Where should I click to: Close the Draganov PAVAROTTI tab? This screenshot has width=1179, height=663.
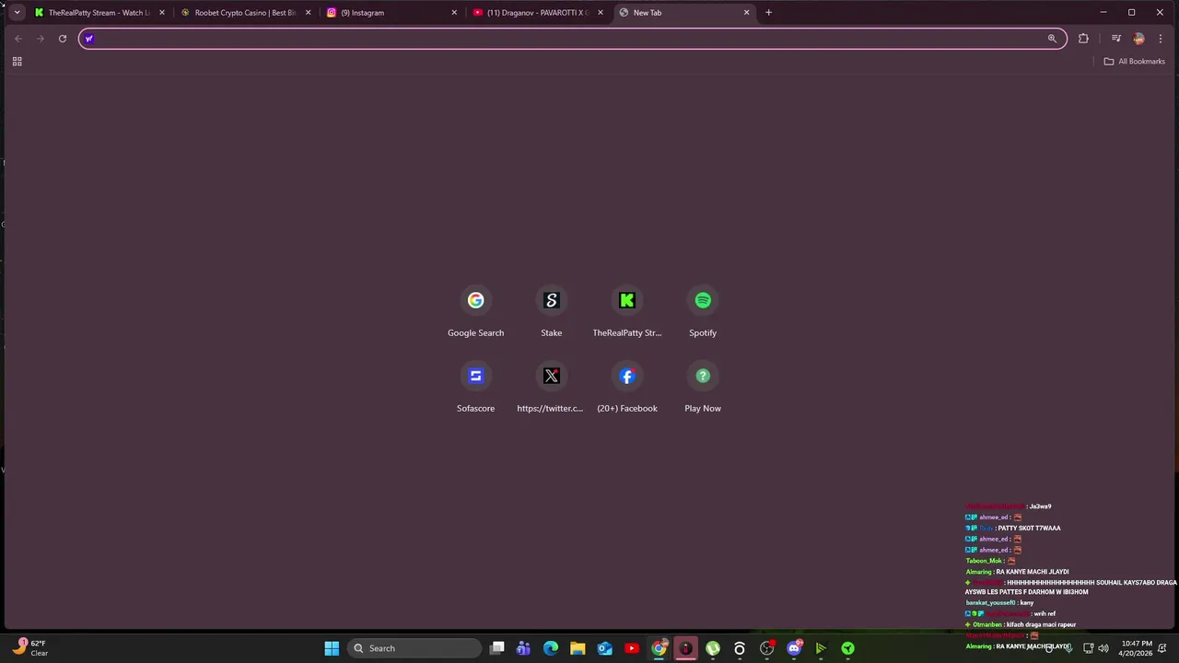601,13
